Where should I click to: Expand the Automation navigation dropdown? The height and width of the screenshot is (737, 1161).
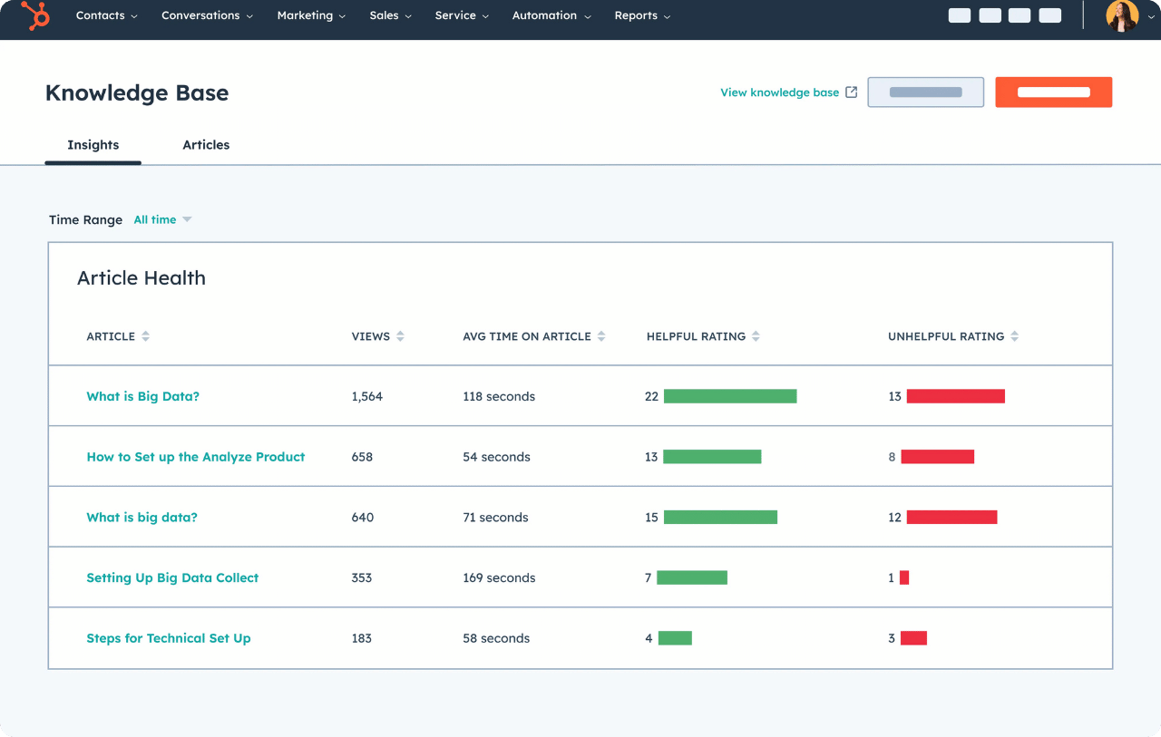(551, 15)
